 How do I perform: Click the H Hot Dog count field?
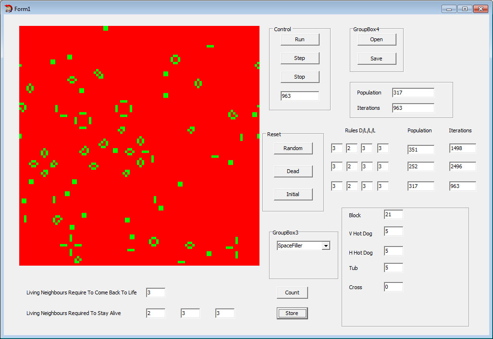394,251
